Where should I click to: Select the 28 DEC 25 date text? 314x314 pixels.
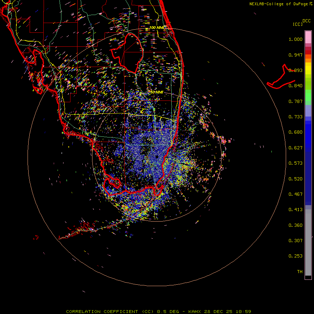pyautogui.click(x=218, y=312)
